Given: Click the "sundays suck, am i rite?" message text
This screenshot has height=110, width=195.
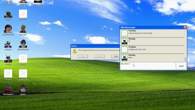Looking at the screenshot, I should (x=137, y=50).
